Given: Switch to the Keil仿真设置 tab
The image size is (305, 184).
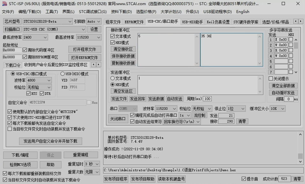Looking at the screenshot, I should [218, 22].
